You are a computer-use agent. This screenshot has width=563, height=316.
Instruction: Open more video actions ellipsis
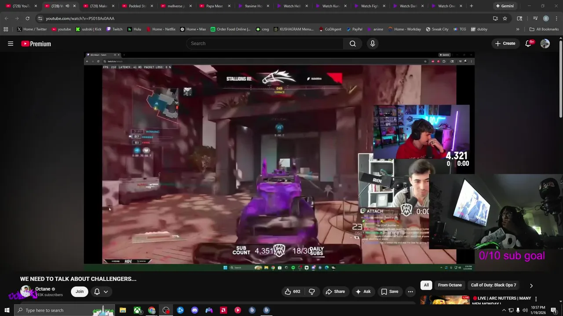click(410, 291)
